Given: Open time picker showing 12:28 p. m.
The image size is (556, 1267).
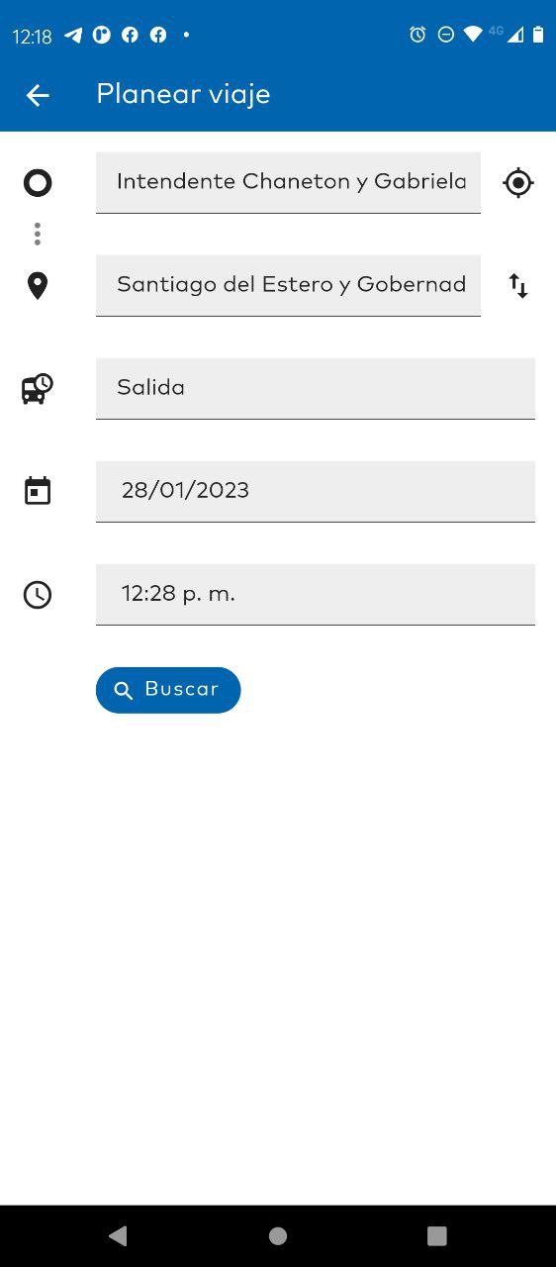Looking at the screenshot, I should (316, 594).
